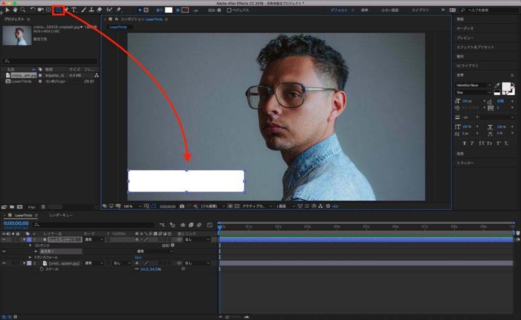521x320 pixels.
Task: Switch to the 標準 workspace
Action: (365, 10)
